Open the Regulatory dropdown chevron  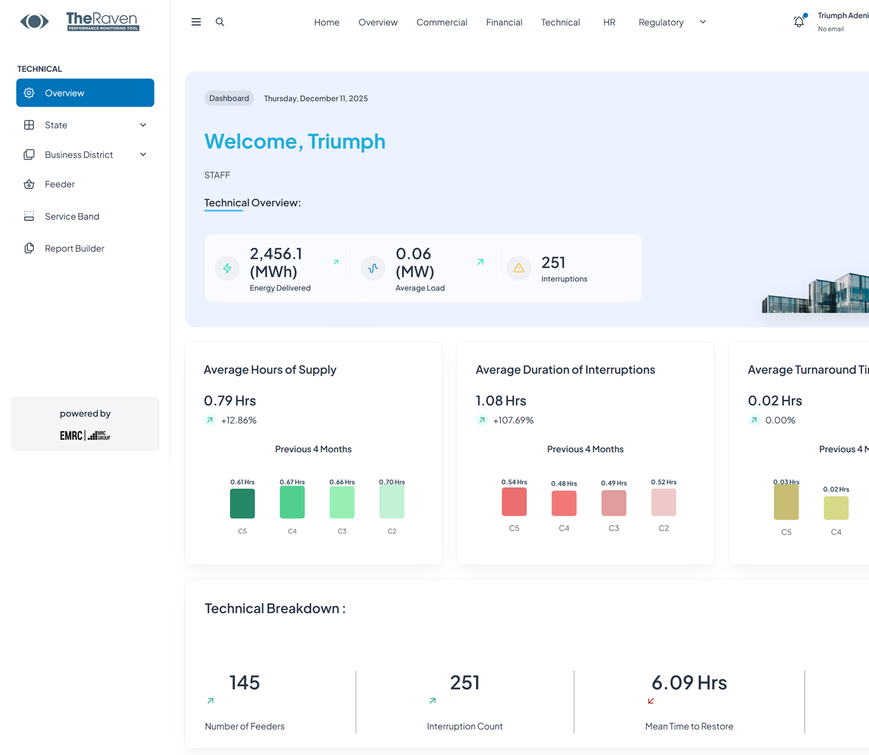[x=703, y=22]
